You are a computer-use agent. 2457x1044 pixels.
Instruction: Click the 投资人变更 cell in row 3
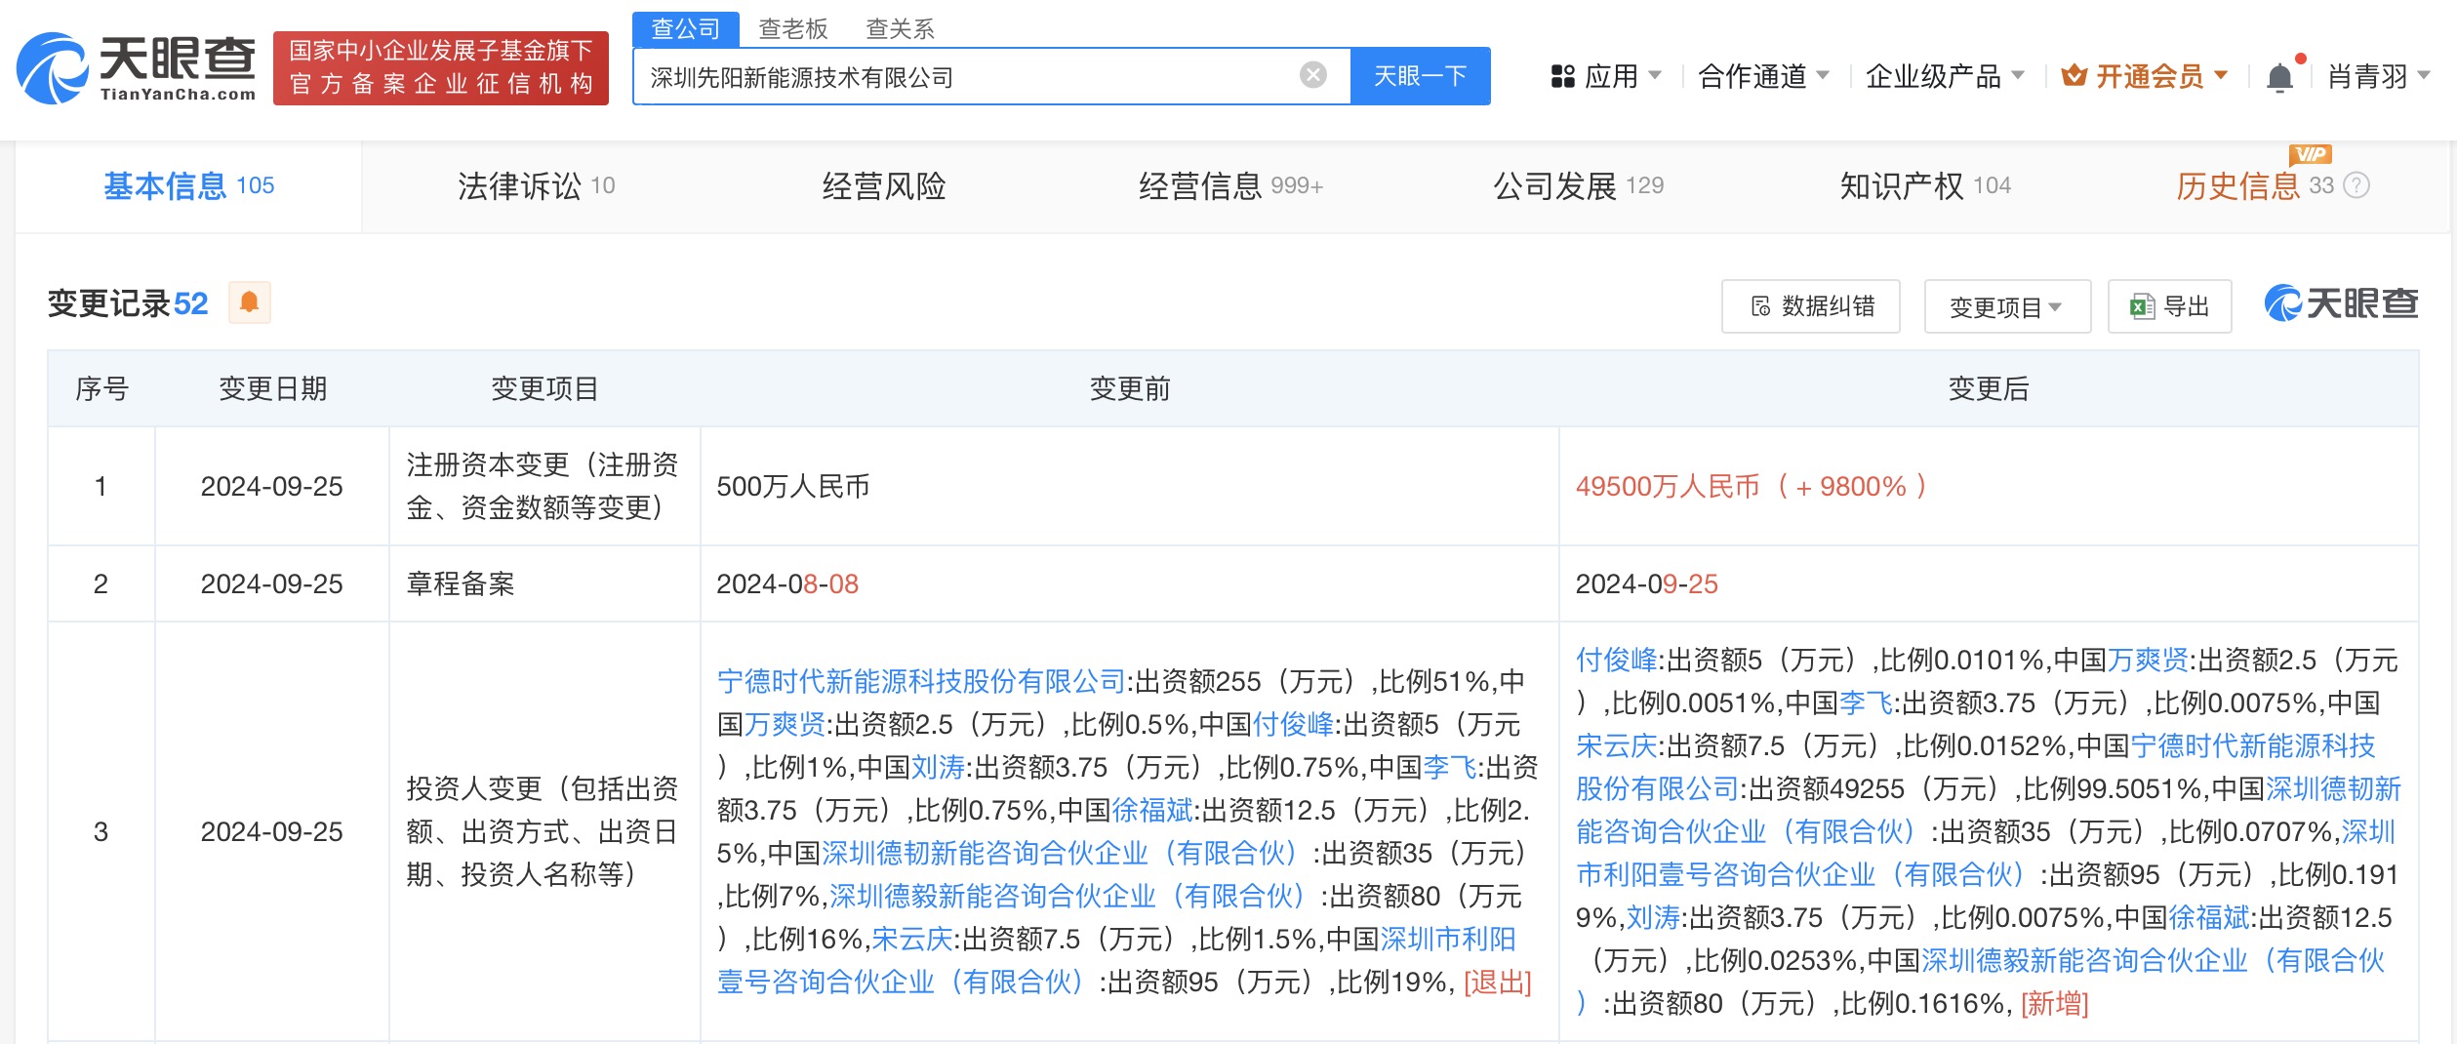coord(543,831)
